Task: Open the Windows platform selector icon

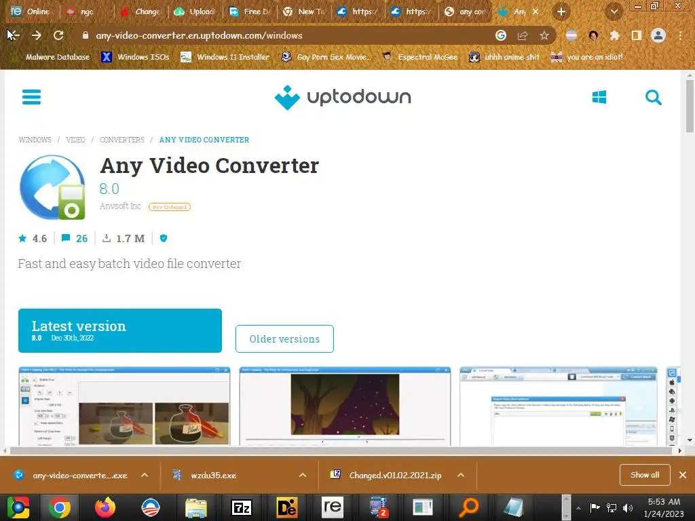Action: 599,97
